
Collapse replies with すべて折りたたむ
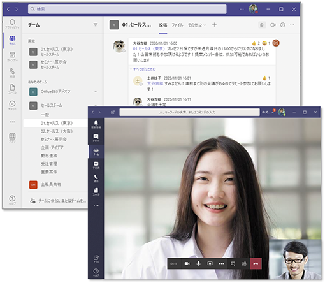145,69
